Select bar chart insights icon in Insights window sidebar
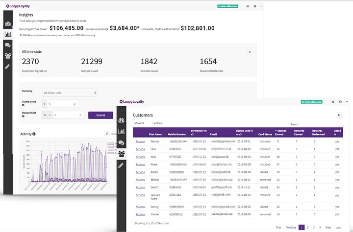The image size is (353, 232). 8,34
